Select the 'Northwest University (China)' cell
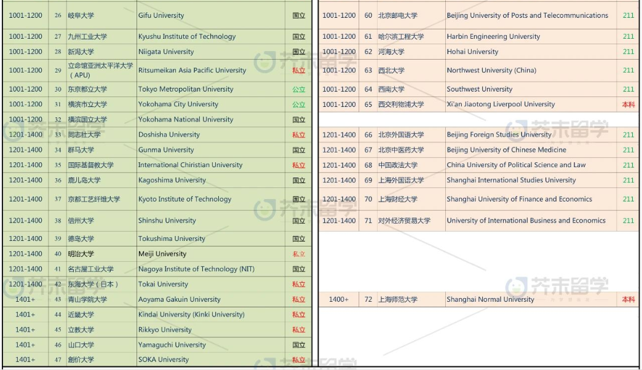 (x=531, y=71)
